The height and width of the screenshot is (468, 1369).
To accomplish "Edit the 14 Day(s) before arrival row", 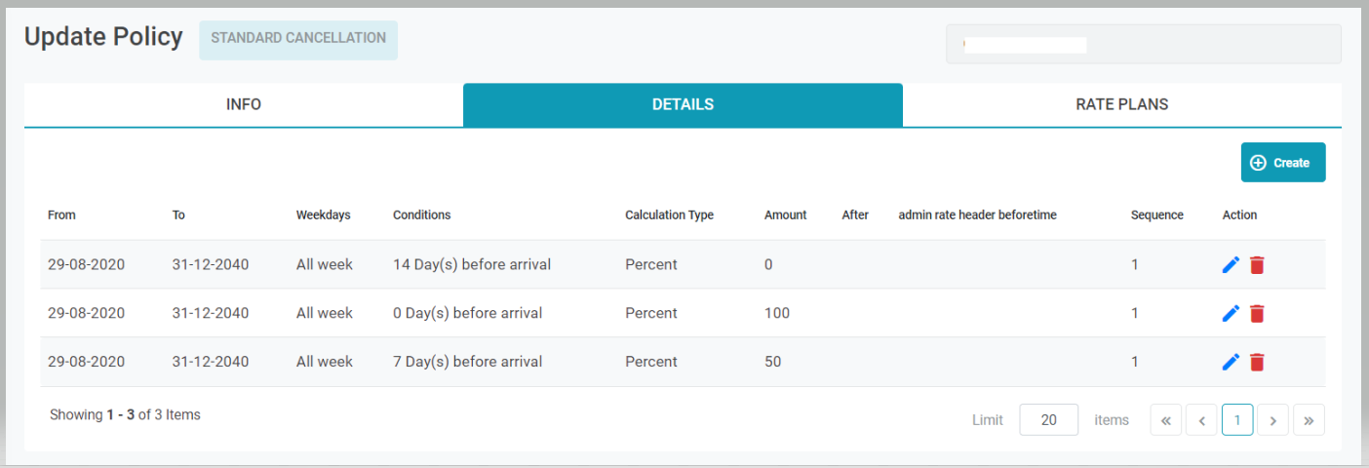I will (1231, 264).
